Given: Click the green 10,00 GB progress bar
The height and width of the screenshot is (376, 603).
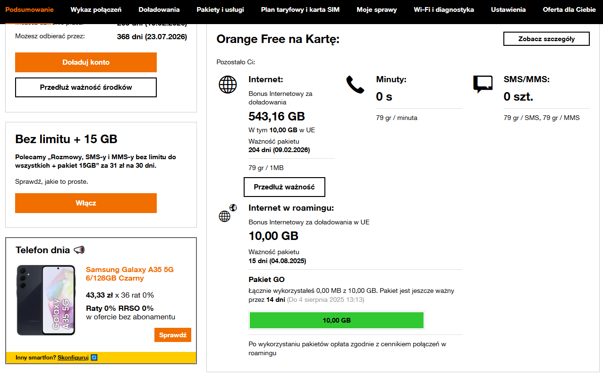Looking at the screenshot, I should point(337,320).
